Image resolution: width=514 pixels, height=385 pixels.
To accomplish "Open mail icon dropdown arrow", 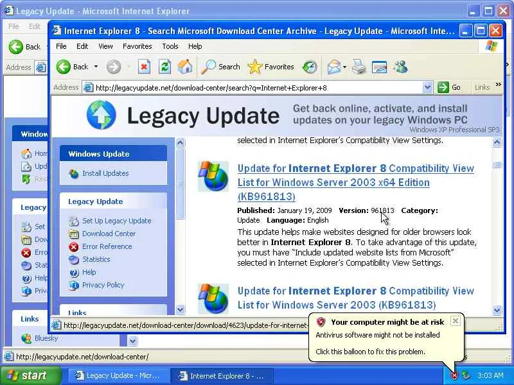I will click(x=344, y=67).
